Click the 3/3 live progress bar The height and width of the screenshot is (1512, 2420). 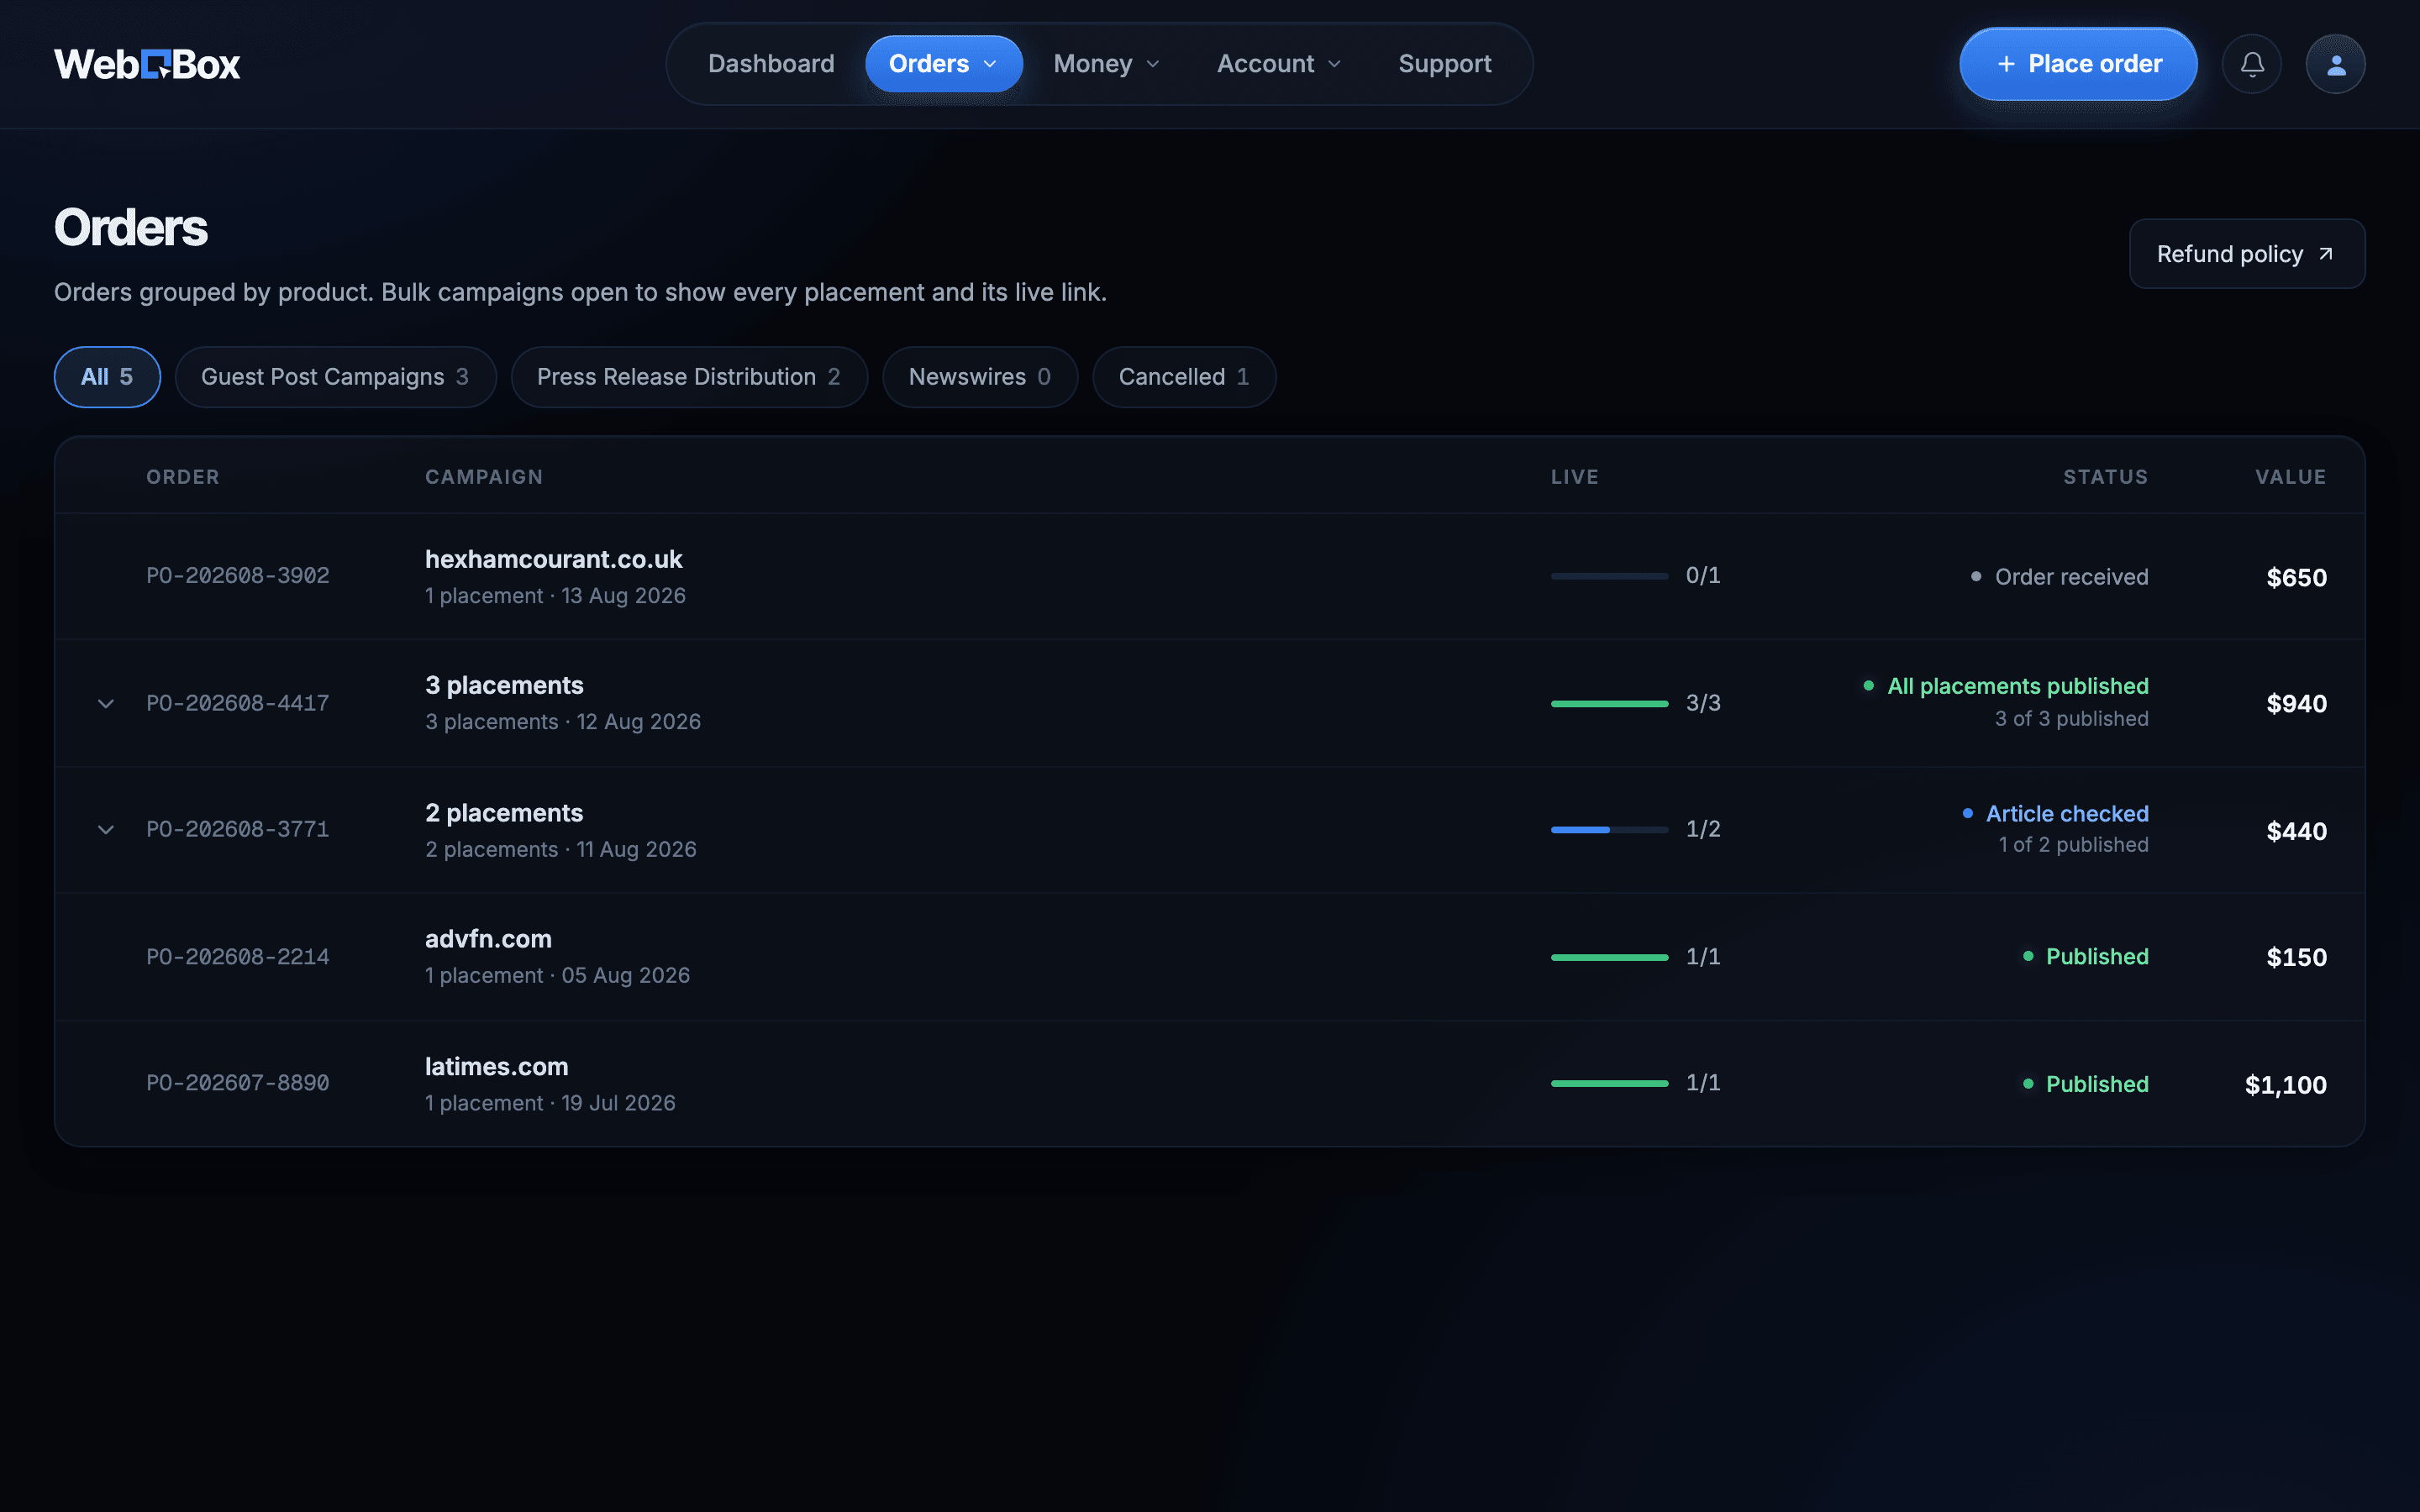1609,704
